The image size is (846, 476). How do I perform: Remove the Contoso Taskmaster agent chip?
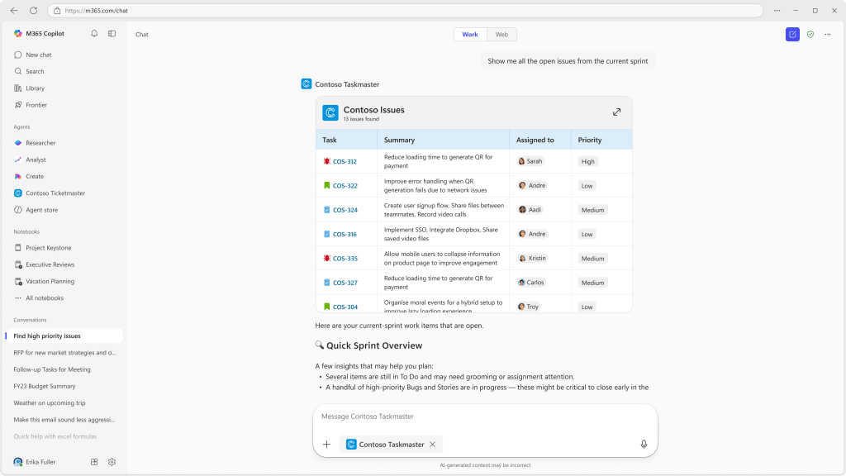coord(432,444)
